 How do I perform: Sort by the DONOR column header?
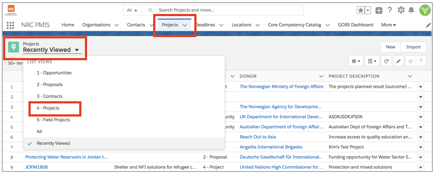pyautogui.click(x=248, y=76)
